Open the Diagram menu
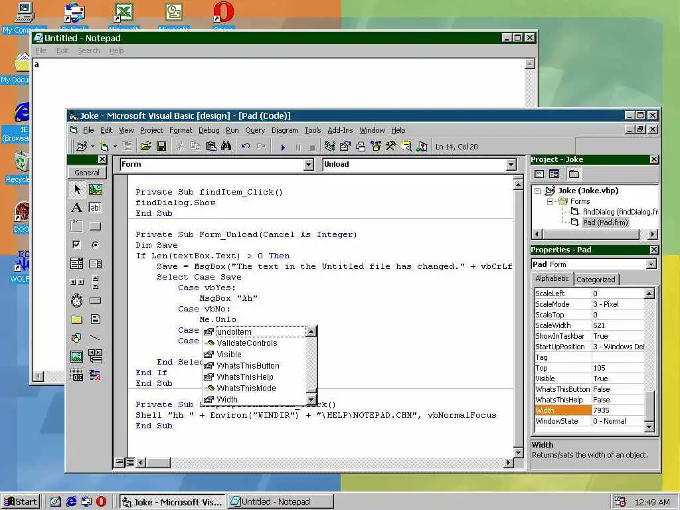The height and width of the screenshot is (510, 680). (x=284, y=130)
